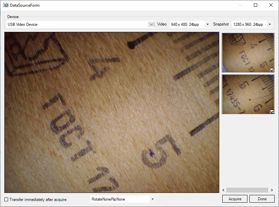Open the Snapshot resolution 1280 x 960 dropdown
This screenshot has height=207, width=279.
270,24
